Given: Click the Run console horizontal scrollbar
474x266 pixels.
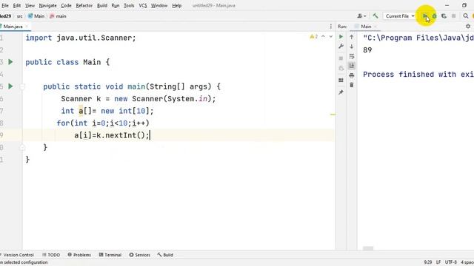Looking at the screenshot, I should coord(368,248).
